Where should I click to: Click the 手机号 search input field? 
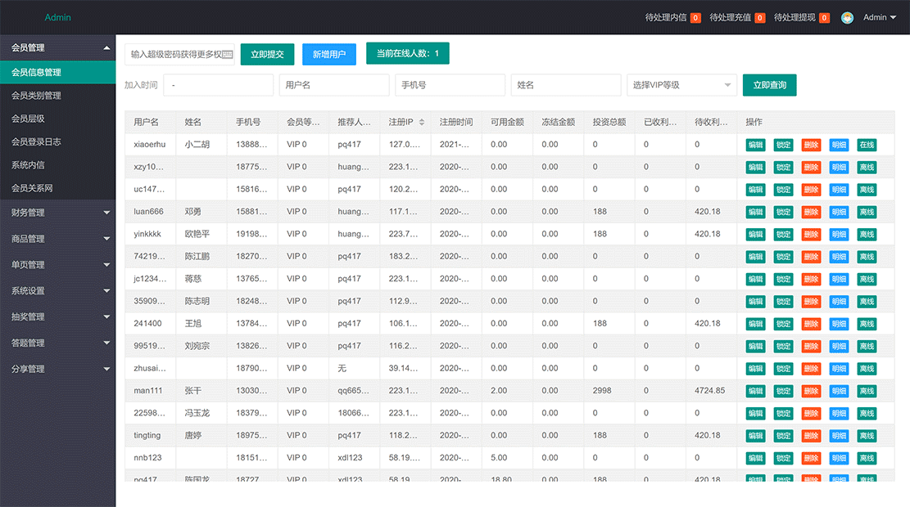[450, 85]
